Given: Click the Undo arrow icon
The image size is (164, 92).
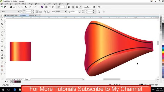Looking at the screenshot, I should click(30, 7).
